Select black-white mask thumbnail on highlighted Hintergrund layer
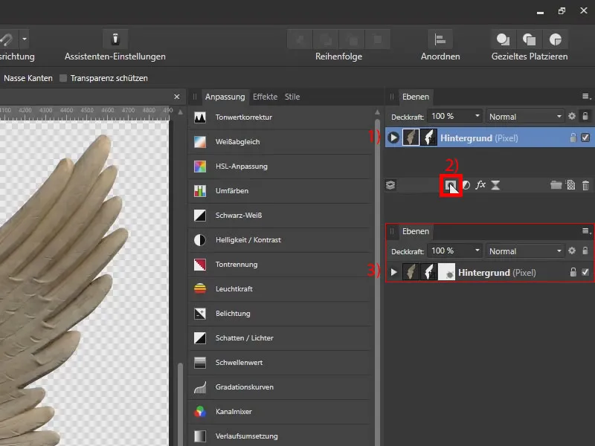595x446 pixels. point(428,138)
